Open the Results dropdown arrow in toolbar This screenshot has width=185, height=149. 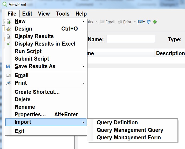(96, 22)
